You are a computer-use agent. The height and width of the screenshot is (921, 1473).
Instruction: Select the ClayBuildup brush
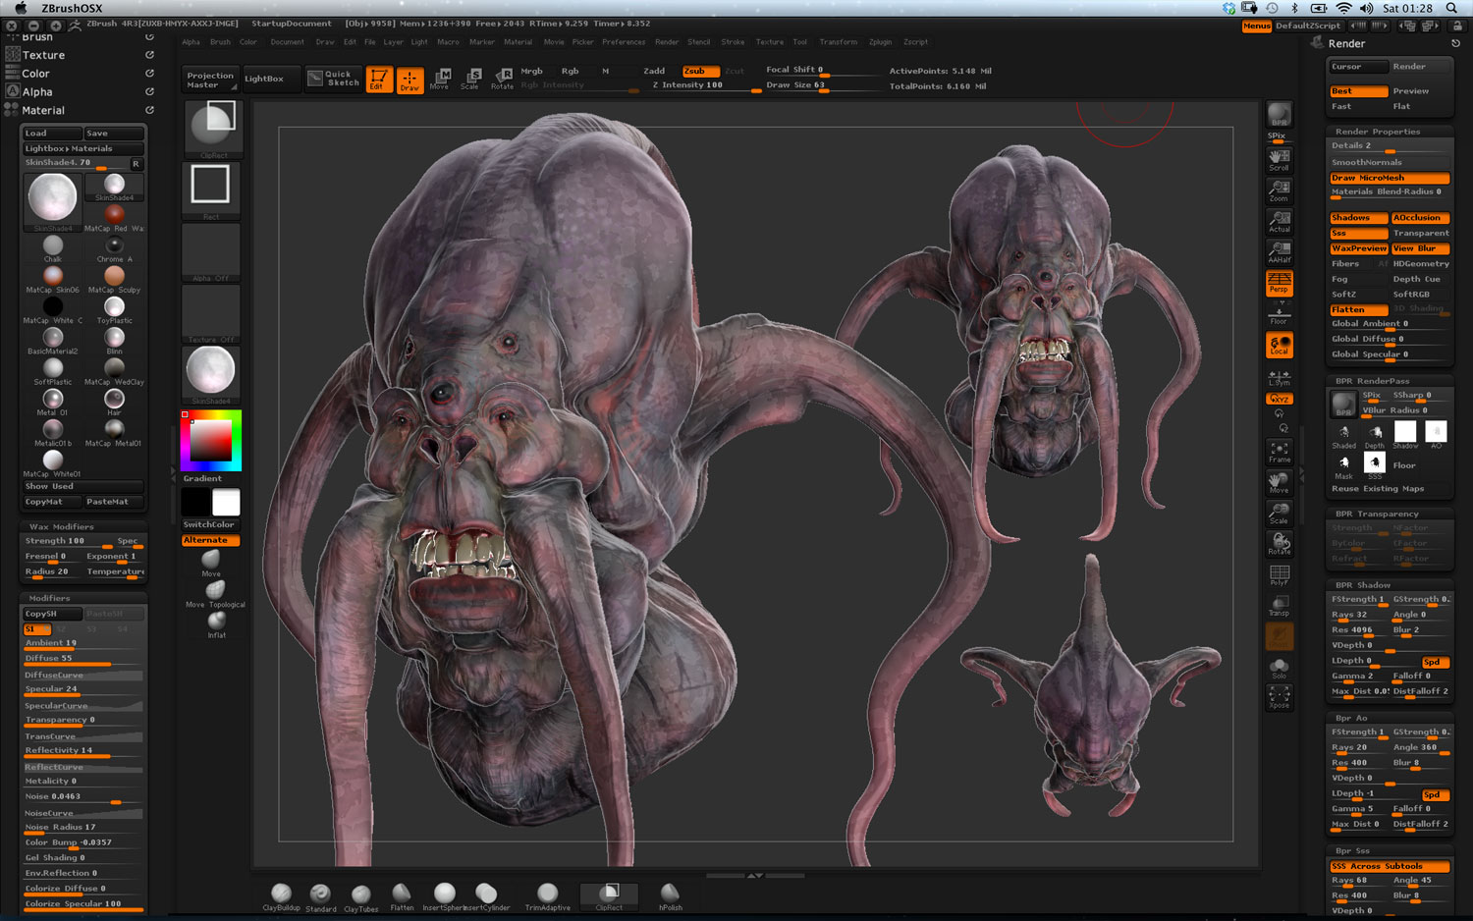pos(281,894)
